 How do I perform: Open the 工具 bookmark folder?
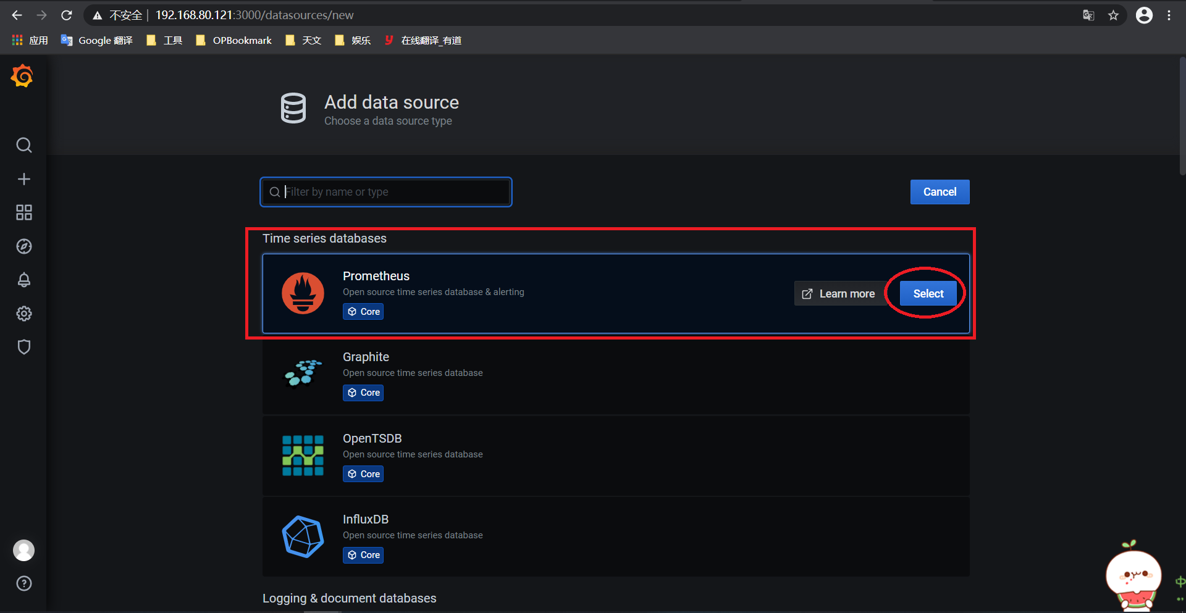click(x=164, y=40)
